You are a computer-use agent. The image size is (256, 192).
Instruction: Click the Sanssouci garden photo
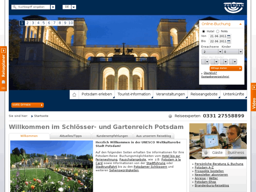[52, 166]
